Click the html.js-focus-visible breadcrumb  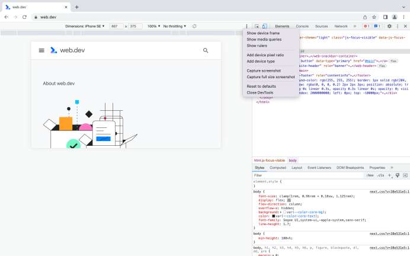(270, 160)
